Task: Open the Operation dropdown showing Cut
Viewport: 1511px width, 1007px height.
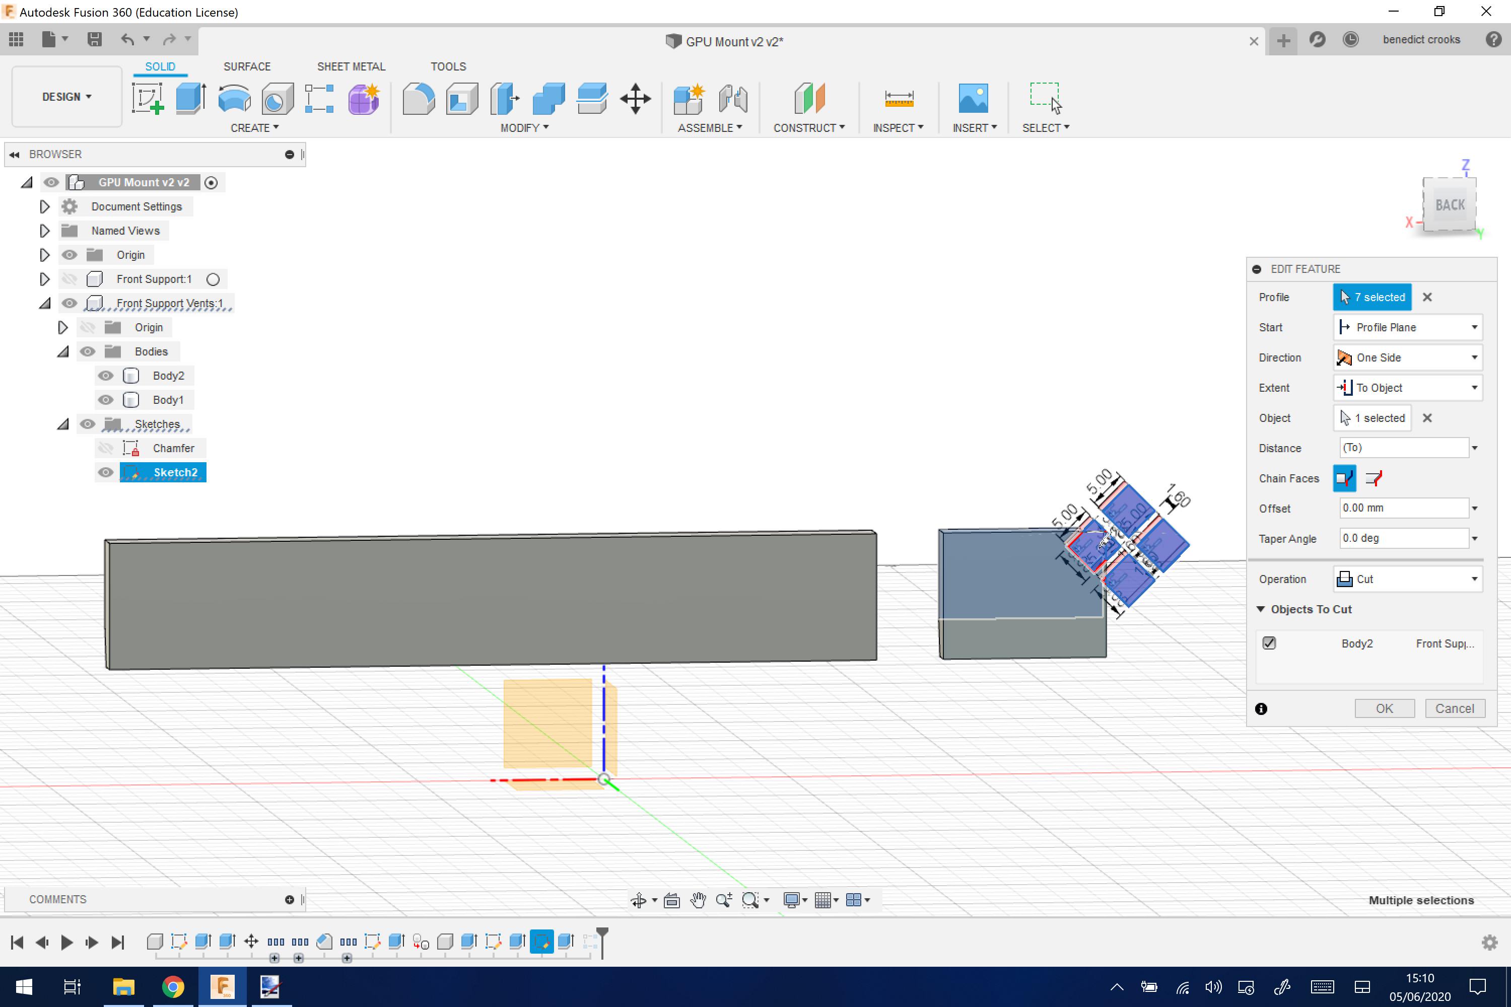Action: click(x=1408, y=580)
